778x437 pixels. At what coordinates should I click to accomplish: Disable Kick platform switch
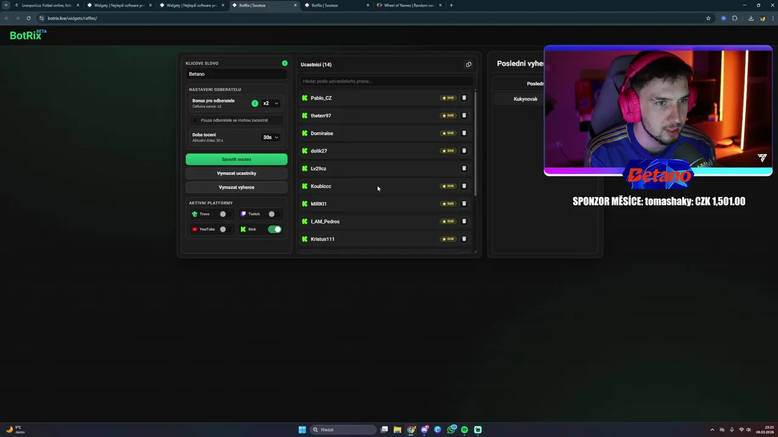(x=275, y=229)
